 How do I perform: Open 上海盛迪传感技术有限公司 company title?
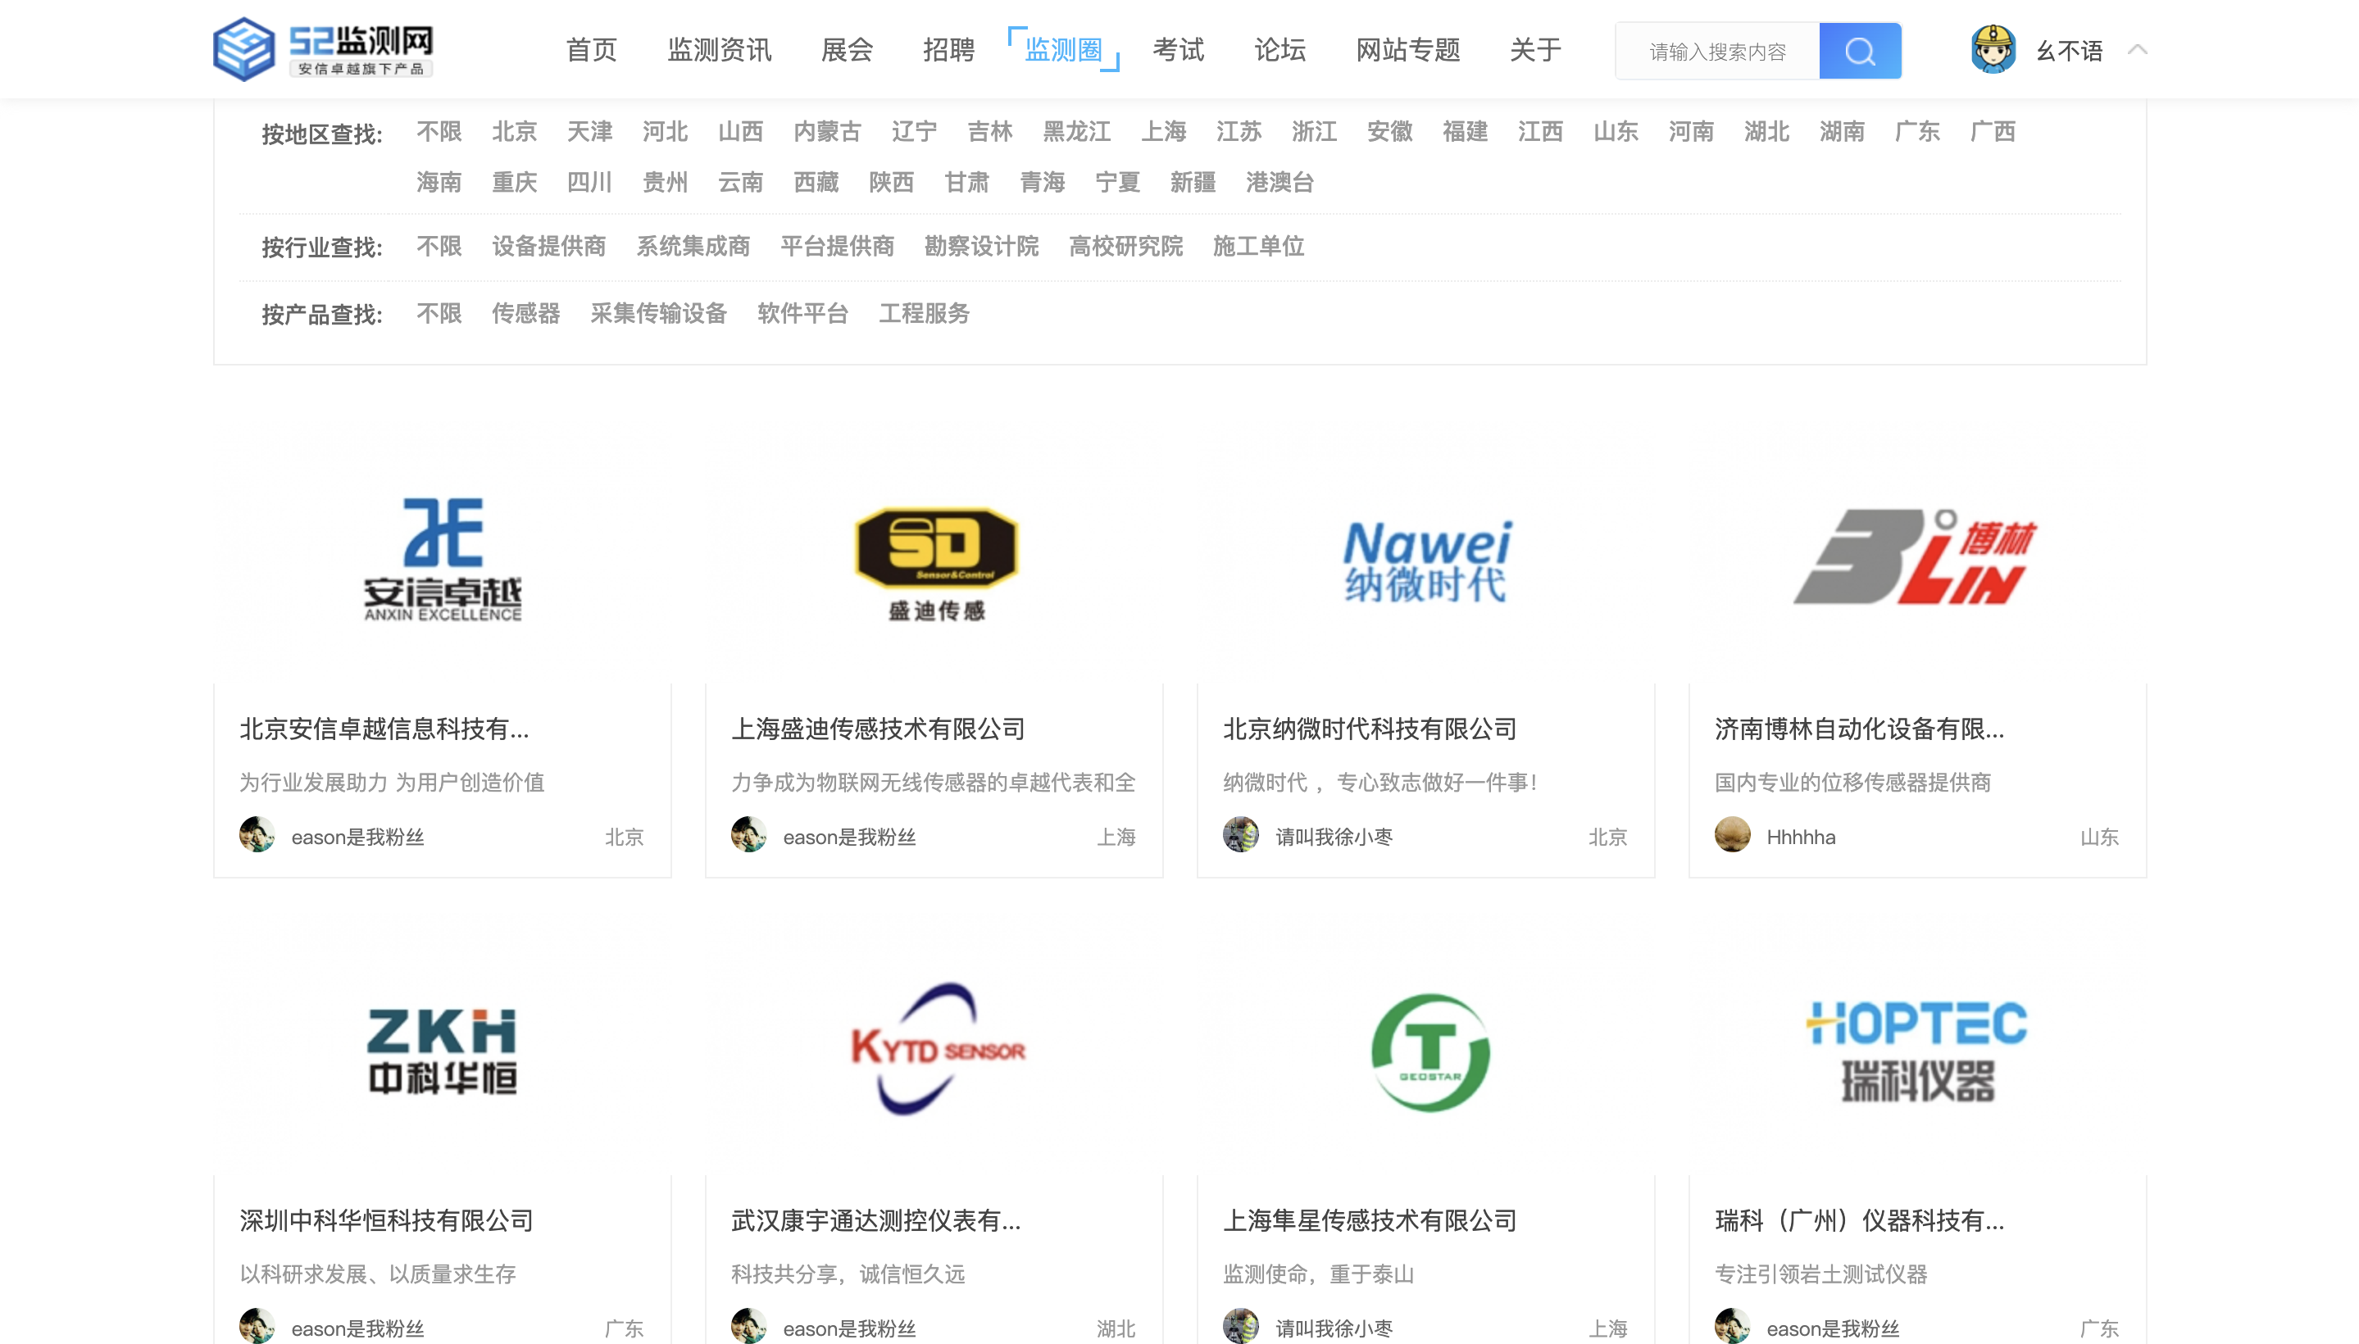(878, 729)
